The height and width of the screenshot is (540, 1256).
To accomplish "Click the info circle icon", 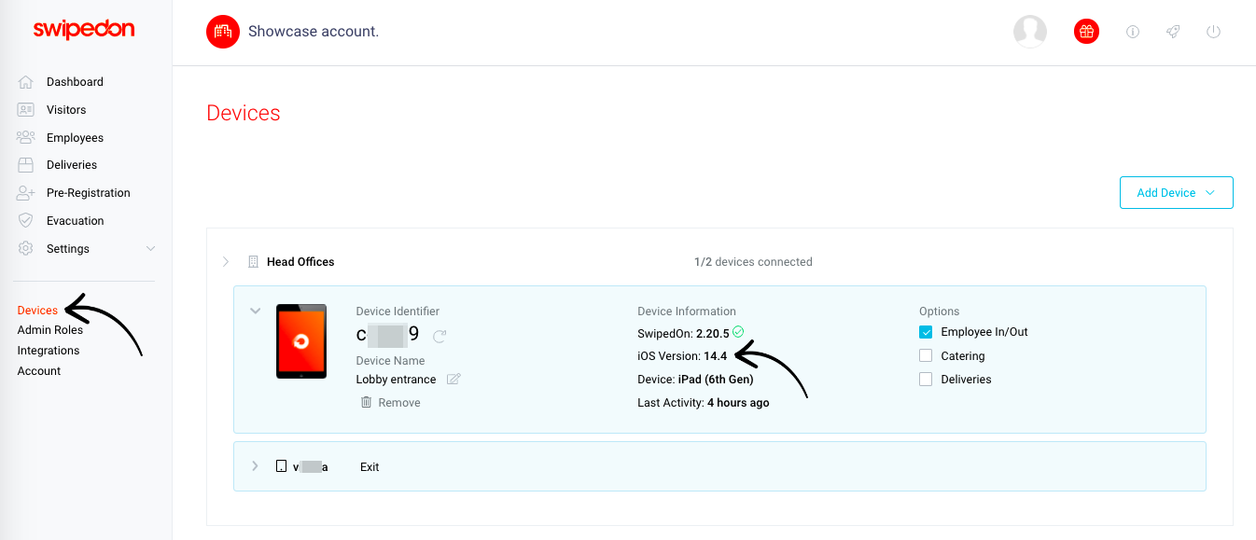I will pos(1133,32).
